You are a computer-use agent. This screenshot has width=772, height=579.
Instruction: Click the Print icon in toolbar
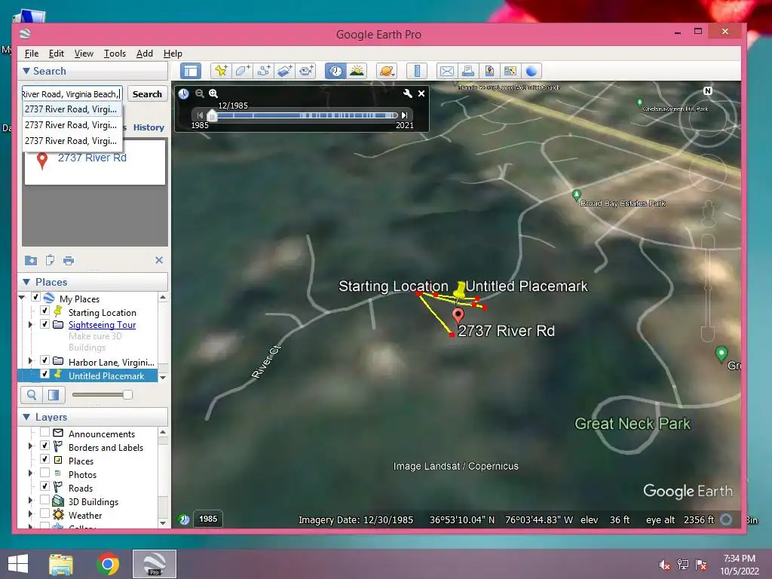click(467, 71)
